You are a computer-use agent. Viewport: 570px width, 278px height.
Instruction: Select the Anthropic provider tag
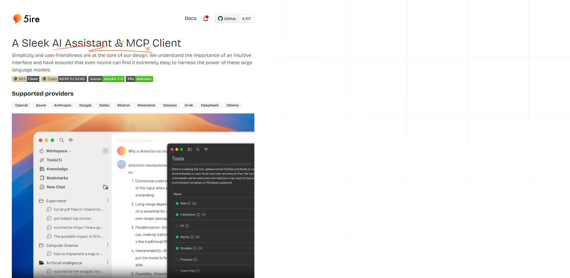point(62,105)
